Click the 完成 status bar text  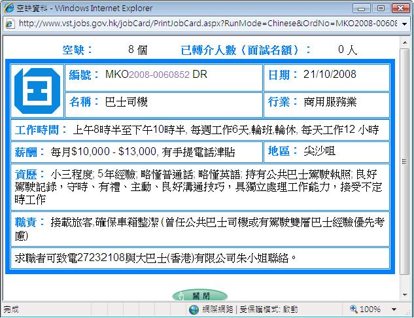[11, 309]
